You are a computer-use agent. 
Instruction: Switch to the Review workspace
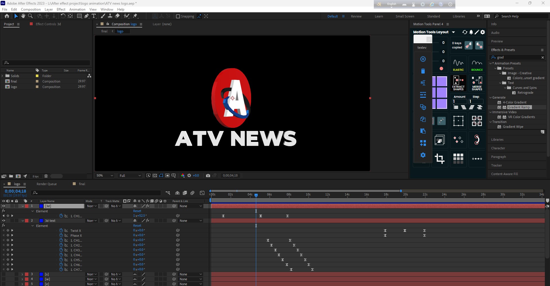(356, 16)
